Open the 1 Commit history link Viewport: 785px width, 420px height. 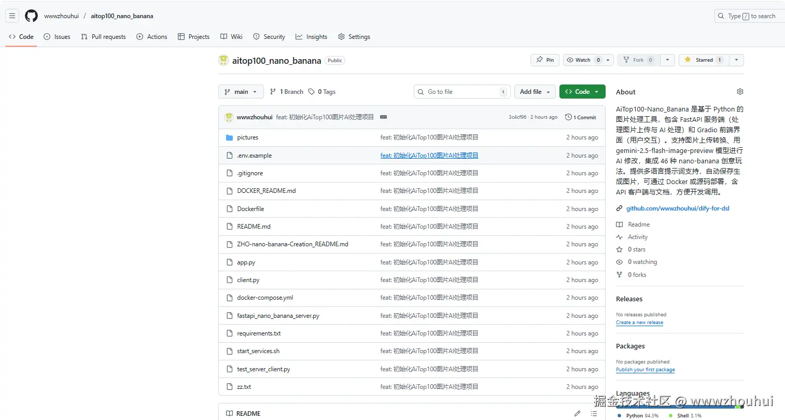pyautogui.click(x=581, y=117)
